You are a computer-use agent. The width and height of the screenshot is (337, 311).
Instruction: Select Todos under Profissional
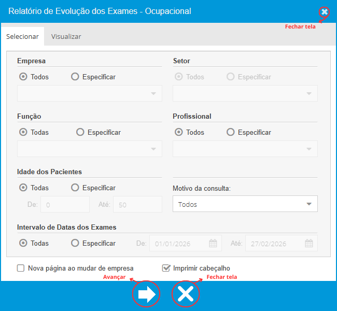coord(178,132)
